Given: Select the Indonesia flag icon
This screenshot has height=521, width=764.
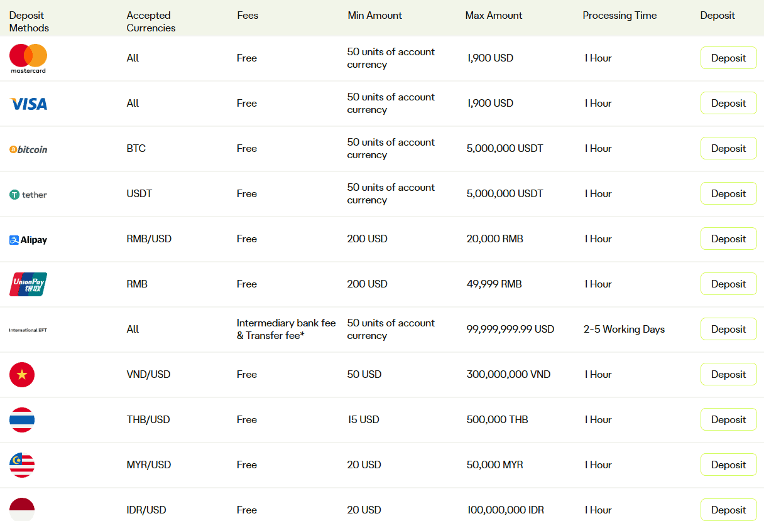Looking at the screenshot, I should (x=22, y=508).
